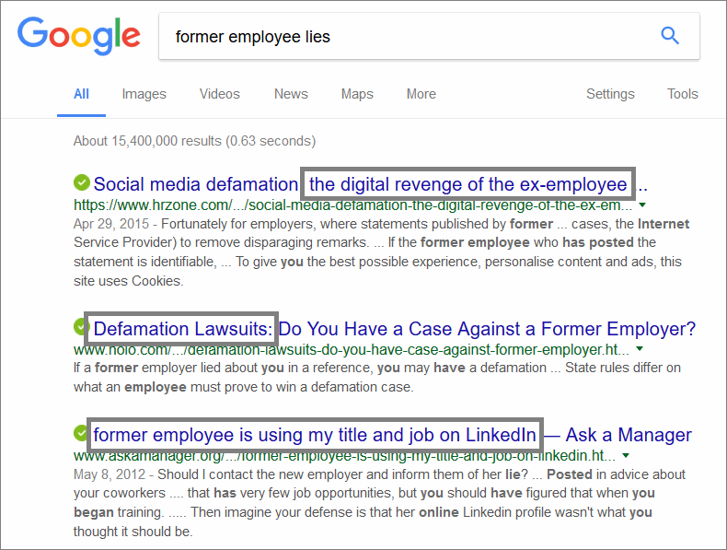Expand dropdown arrow next to nolo.com URL
Image resolution: width=727 pixels, height=550 pixels.
coord(640,348)
